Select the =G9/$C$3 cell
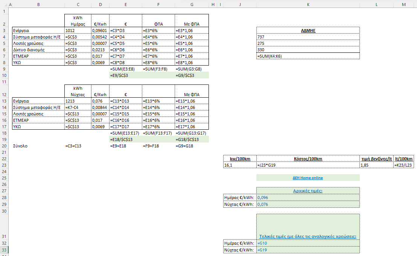417x256 pixels. coord(192,75)
